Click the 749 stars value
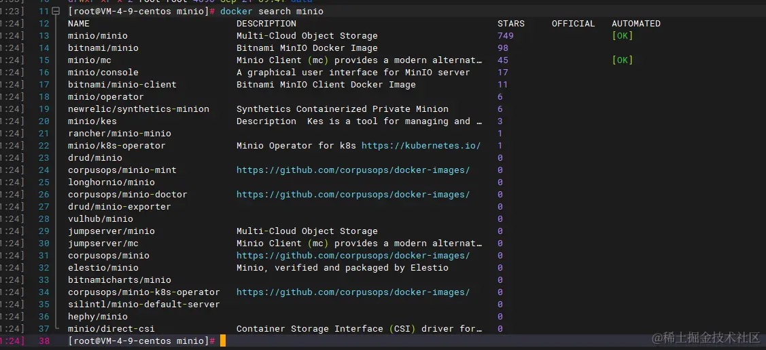766x350 pixels. (506, 35)
